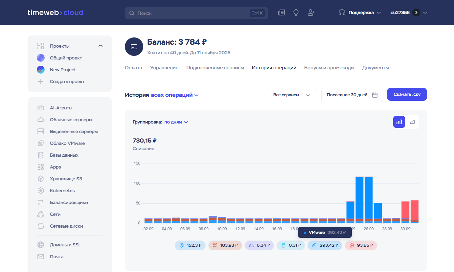Screen dimensions: 454x272
Task: Open the Бонусы и промокоды tab
Action: point(329,68)
